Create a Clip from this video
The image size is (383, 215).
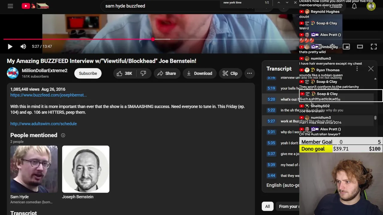230,73
